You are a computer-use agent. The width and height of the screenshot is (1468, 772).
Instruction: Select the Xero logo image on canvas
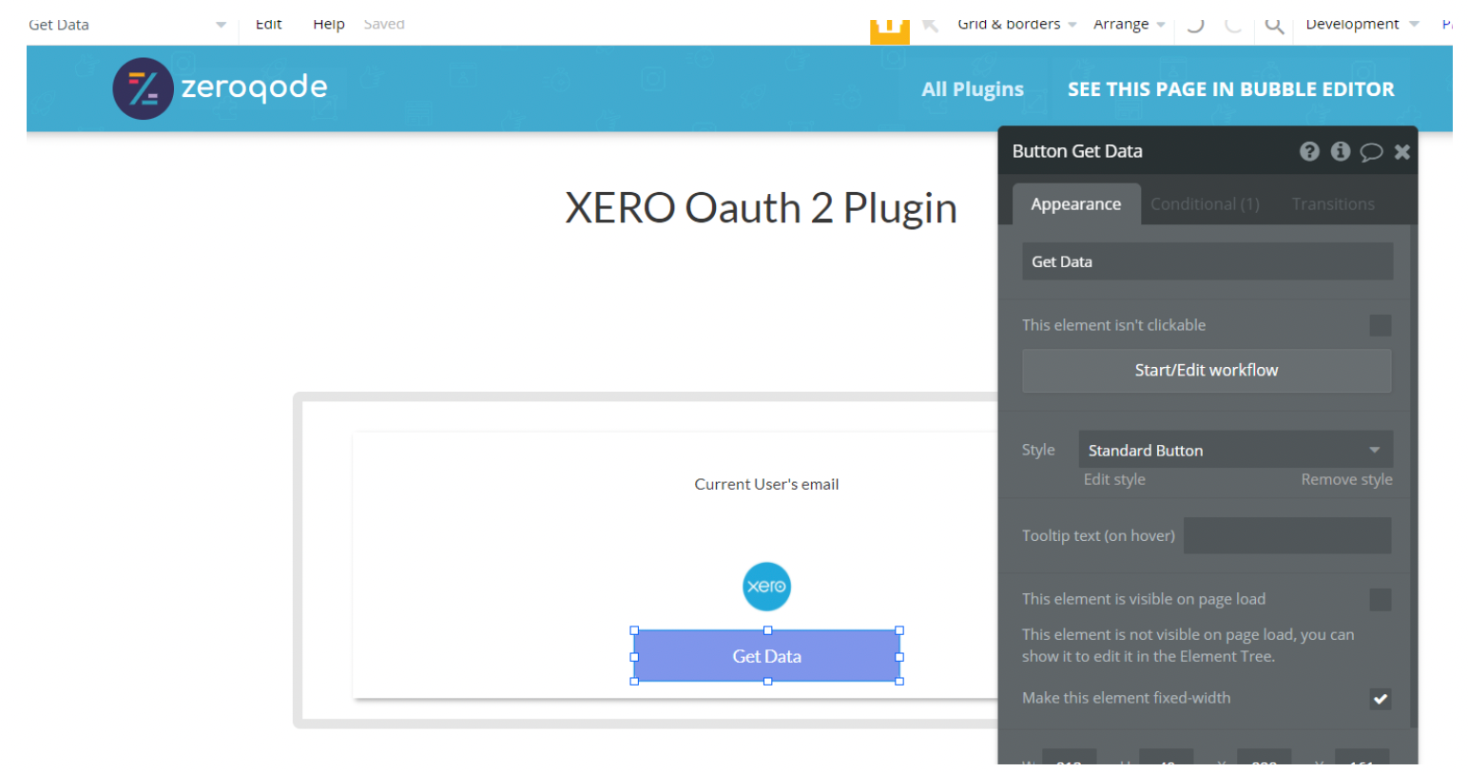pyautogui.click(x=766, y=587)
